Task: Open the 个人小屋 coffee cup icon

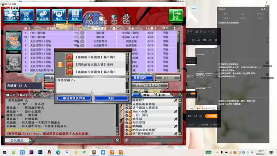Action: [101, 19]
